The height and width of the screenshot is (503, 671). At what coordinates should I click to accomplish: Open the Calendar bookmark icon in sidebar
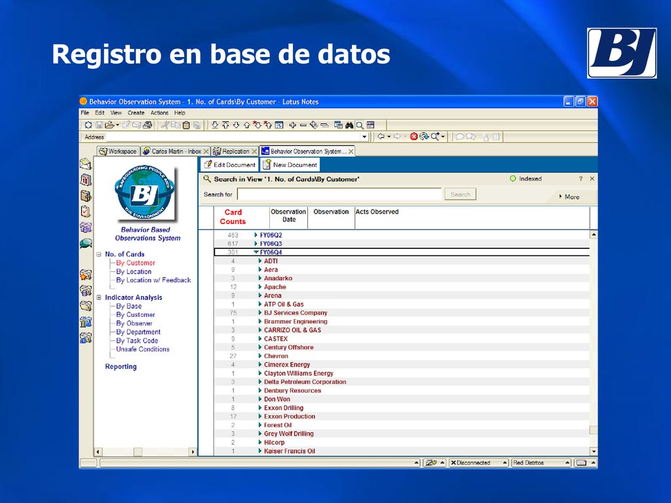86,179
